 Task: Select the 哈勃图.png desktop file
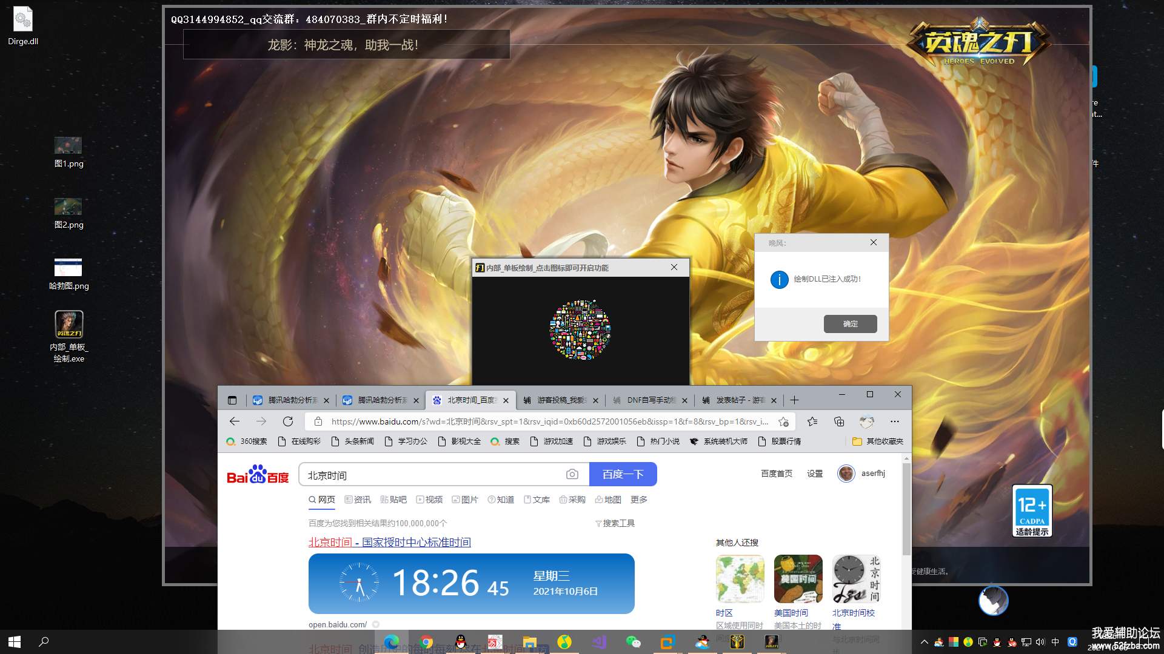tap(69, 274)
